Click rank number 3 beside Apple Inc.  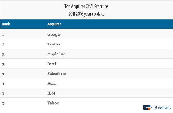3,54
